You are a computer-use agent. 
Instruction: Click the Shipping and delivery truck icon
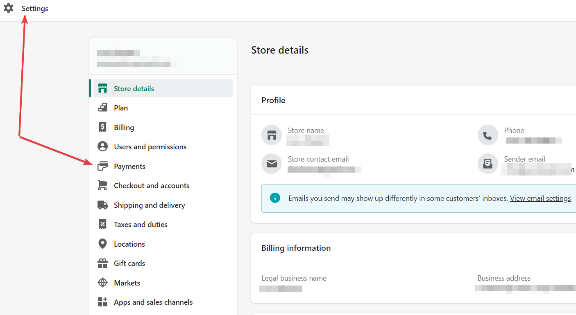point(102,205)
